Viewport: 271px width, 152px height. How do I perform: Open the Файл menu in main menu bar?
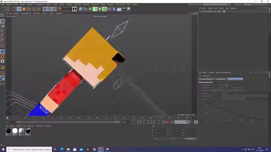(3, 5)
